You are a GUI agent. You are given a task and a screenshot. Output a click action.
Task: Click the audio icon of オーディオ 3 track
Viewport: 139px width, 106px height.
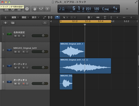coord(9,82)
